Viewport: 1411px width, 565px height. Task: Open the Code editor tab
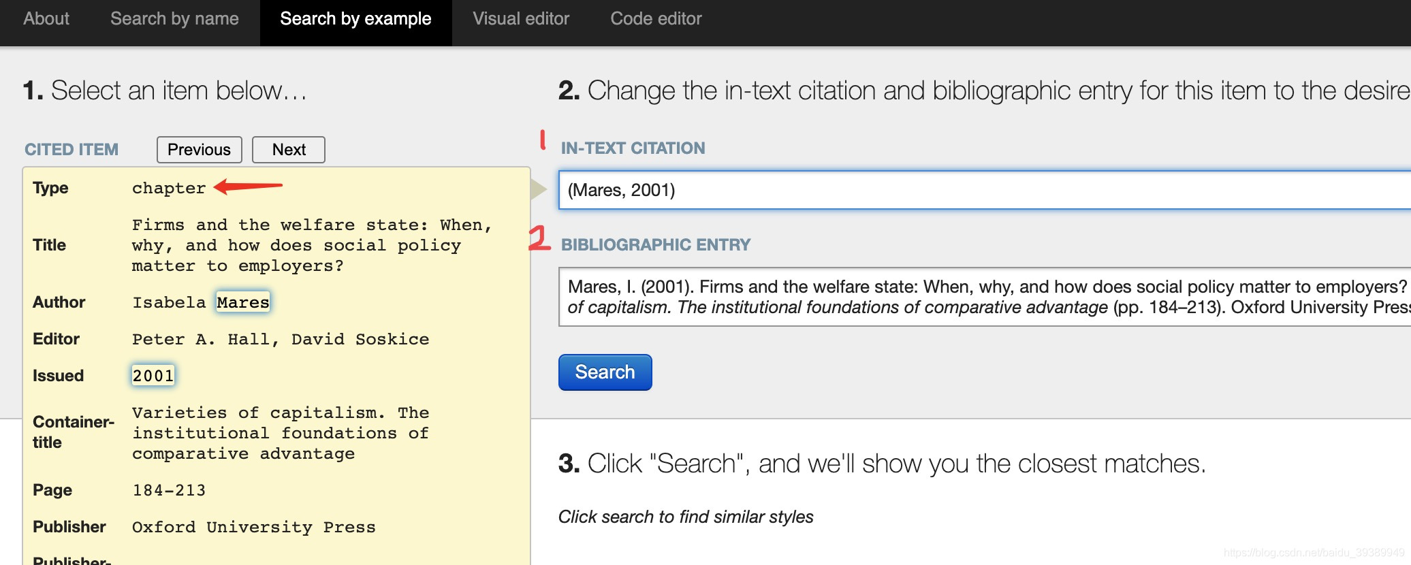tap(656, 19)
